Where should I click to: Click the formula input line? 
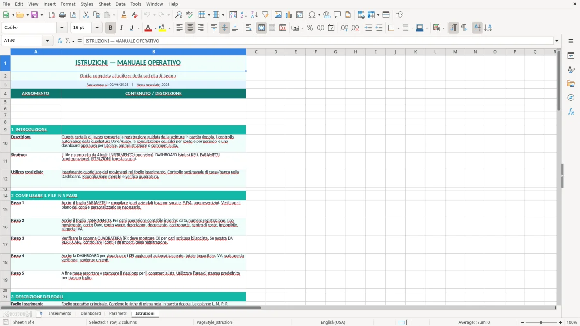tap(319, 41)
